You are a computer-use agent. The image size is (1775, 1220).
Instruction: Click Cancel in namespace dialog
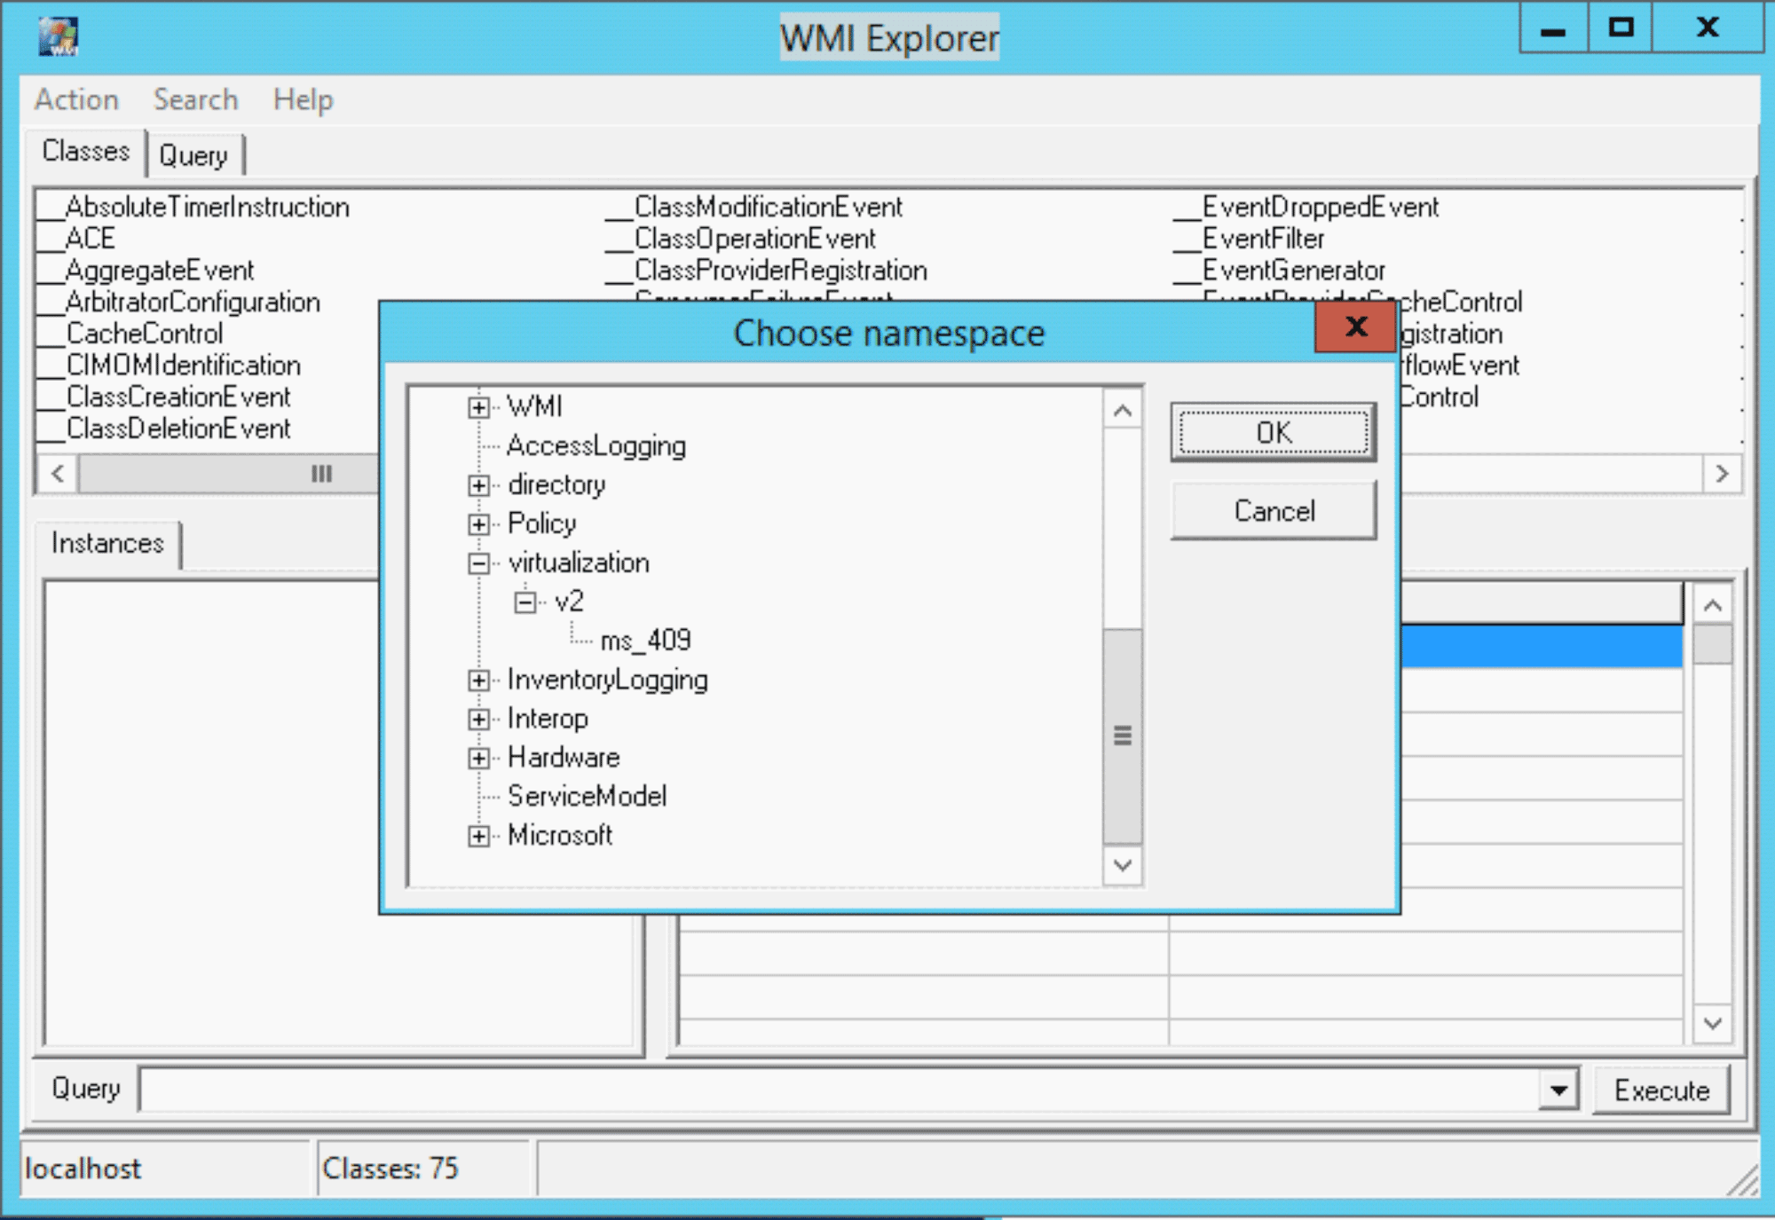pyautogui.click(x=1274, y=511)
